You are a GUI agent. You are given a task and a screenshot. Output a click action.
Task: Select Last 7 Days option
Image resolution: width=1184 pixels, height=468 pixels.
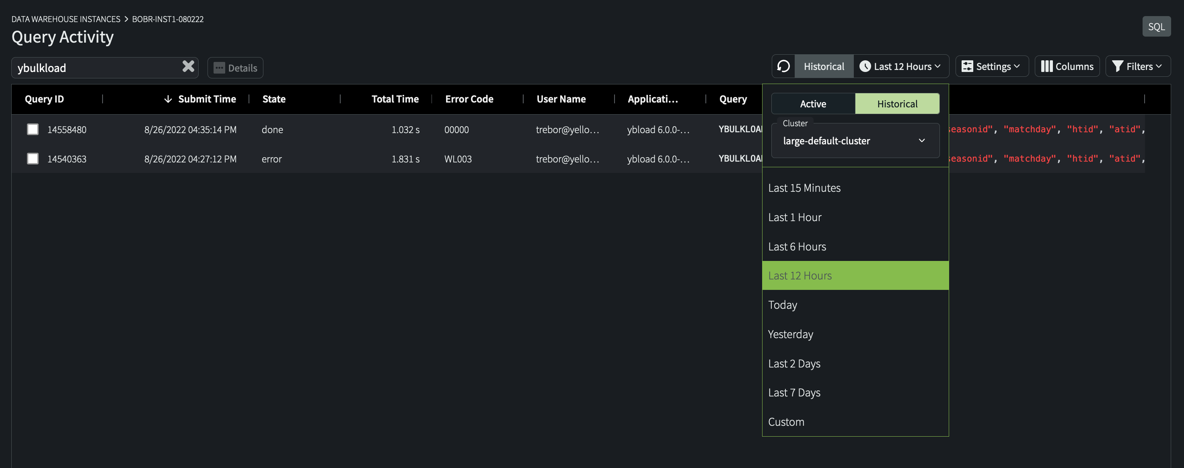click(794, 392)
